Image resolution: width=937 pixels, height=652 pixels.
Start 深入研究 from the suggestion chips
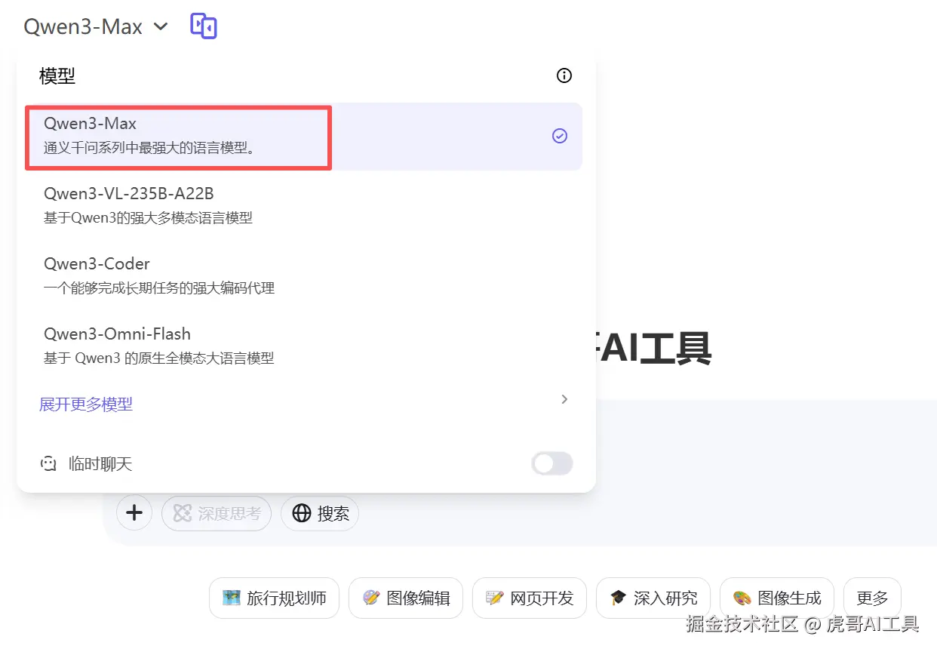point(653,598)
